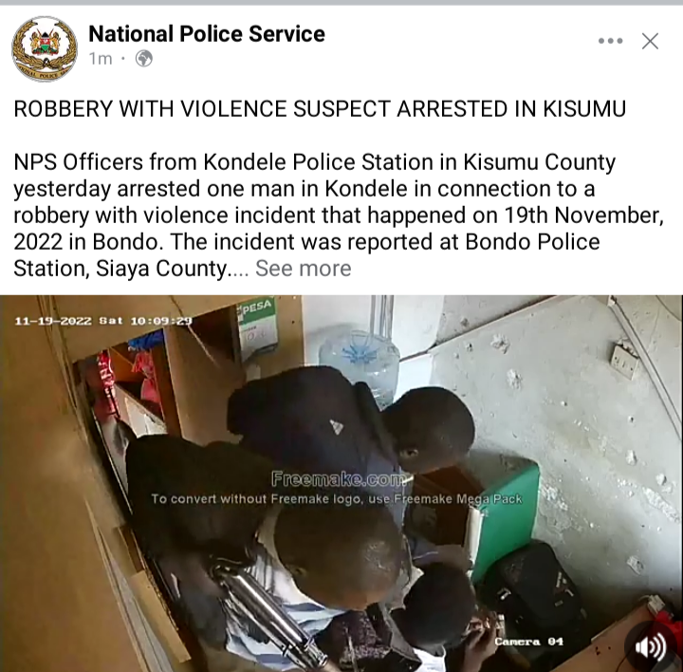Click the Freemake Mega Pack caption line
The image size is (683, 672).
pos(336,499)
